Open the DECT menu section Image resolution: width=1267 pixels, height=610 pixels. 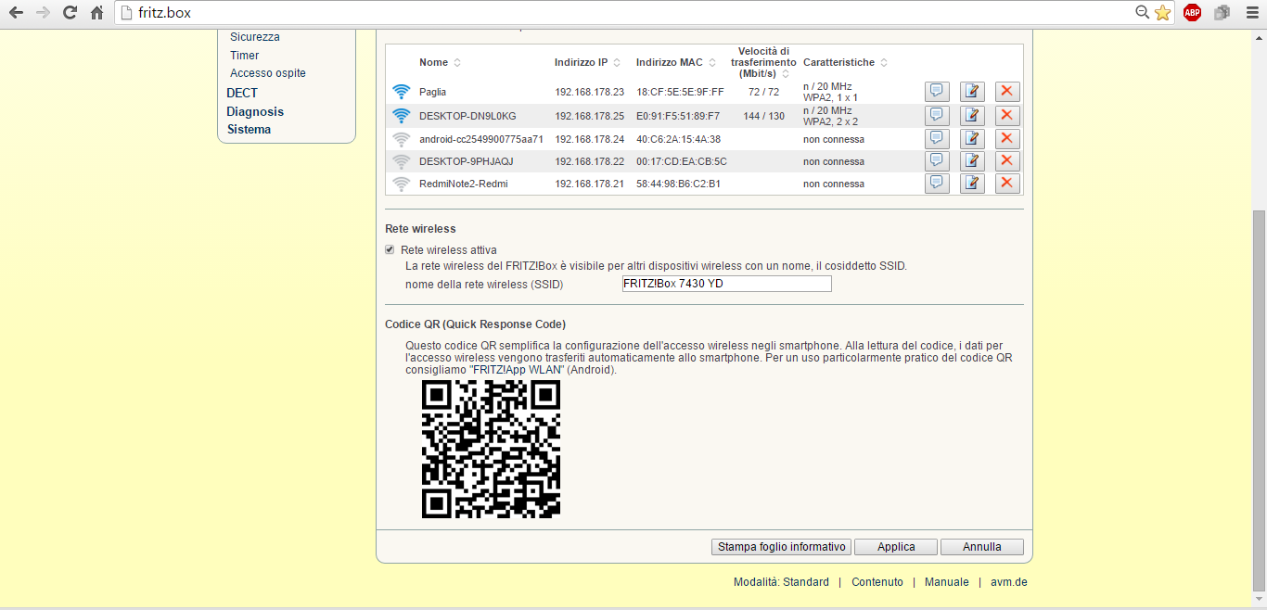click(242, 93)
